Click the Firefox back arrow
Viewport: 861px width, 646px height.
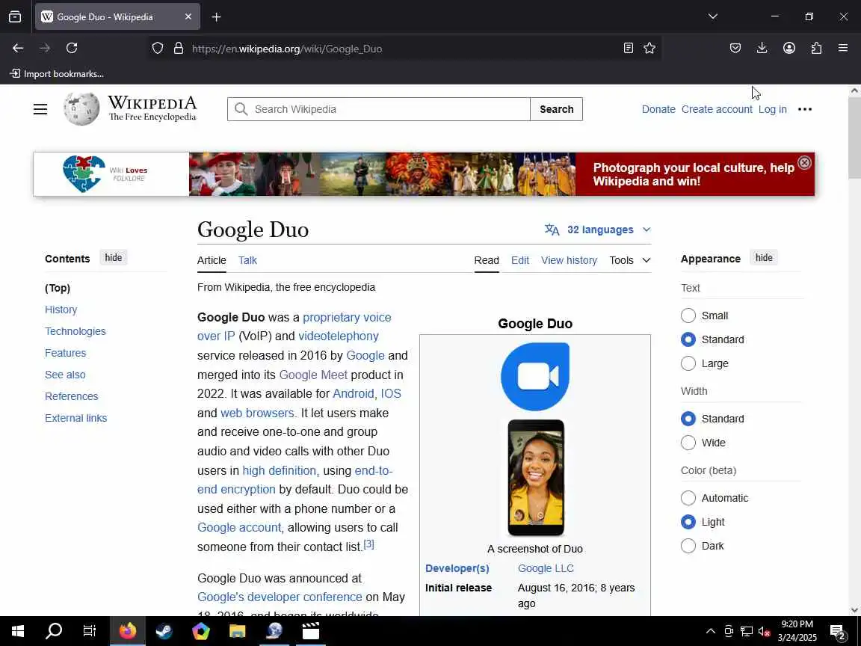(18, 49)
